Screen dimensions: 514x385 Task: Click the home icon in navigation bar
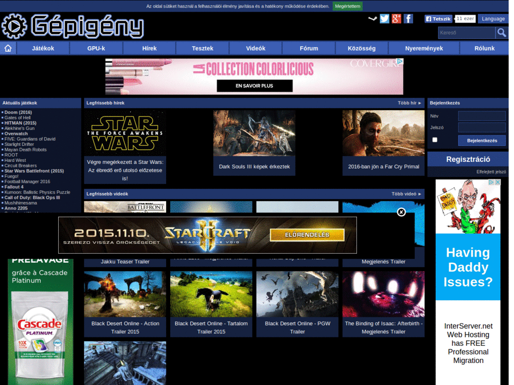pyautogui.click(x=8, y=48)
